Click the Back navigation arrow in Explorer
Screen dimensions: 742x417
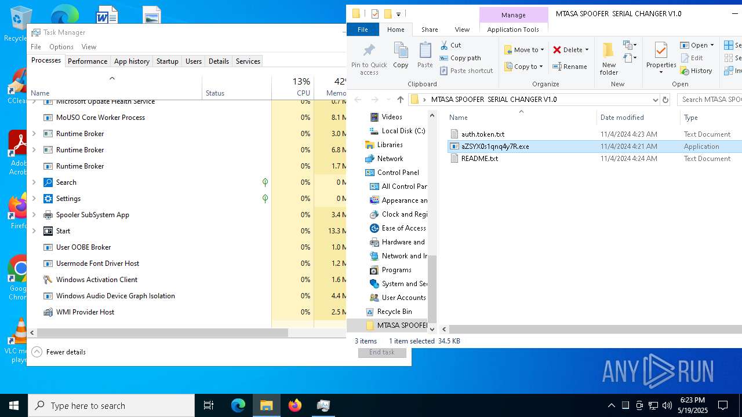point(358,100)
